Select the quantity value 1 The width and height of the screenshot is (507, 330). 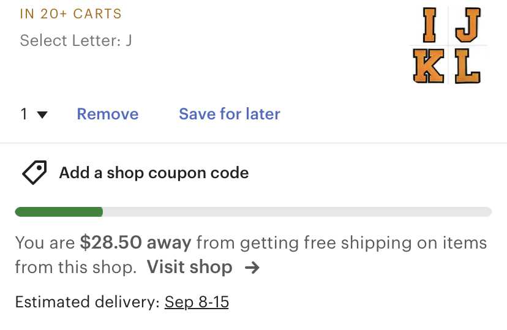[24, 114]
